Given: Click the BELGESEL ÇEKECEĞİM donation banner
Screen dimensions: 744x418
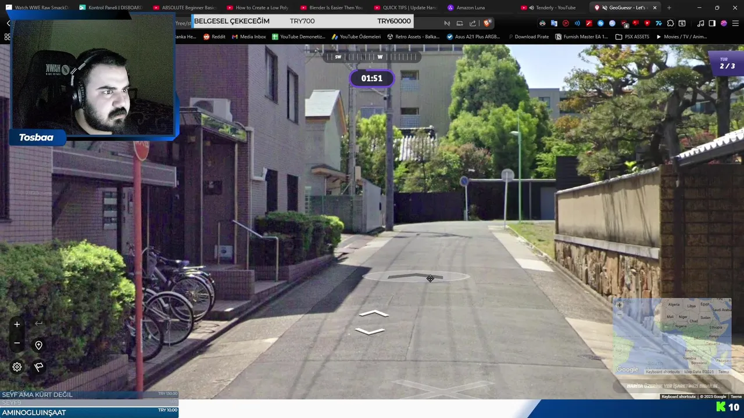Looking at the screenshot, I should click(302, 21).
